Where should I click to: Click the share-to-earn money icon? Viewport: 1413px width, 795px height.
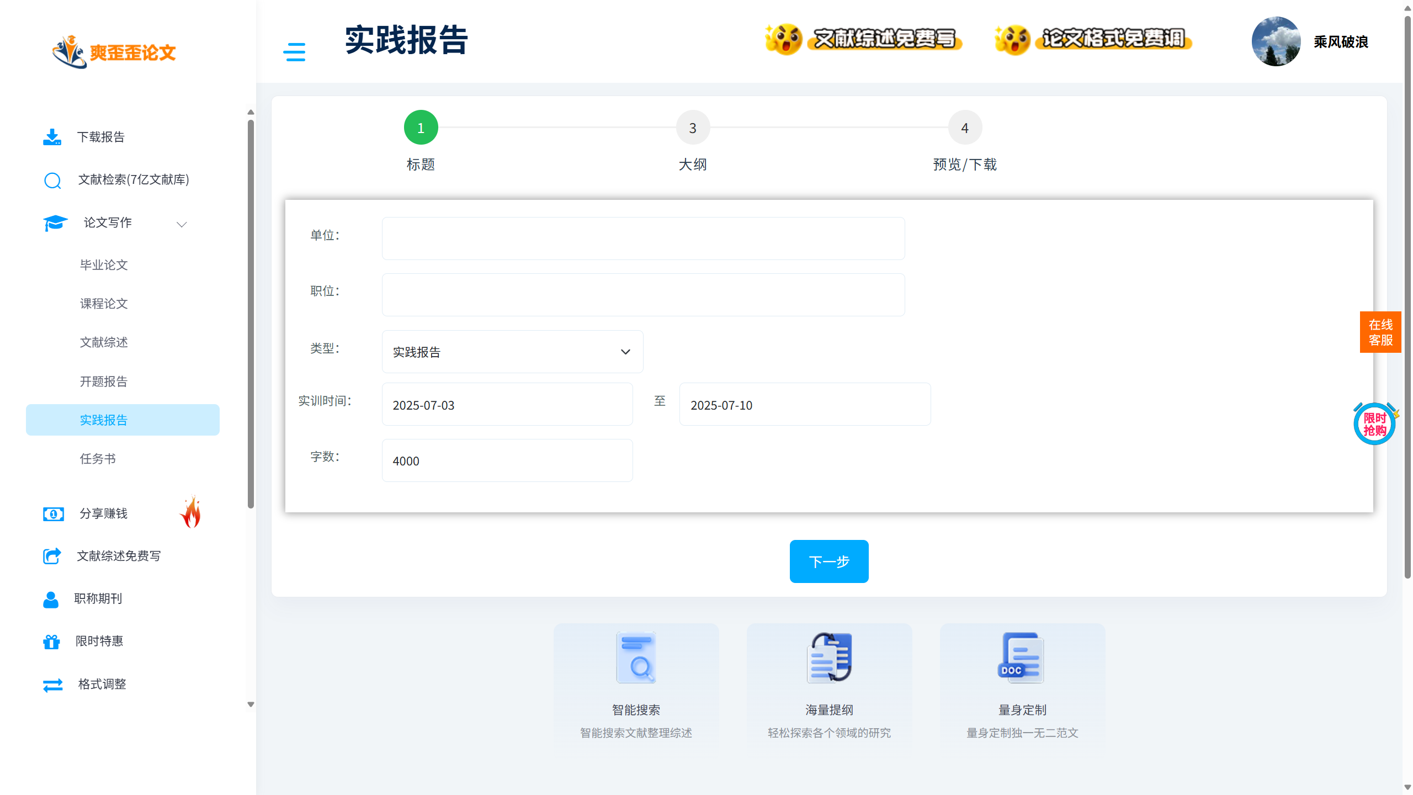tap(54, 514)
